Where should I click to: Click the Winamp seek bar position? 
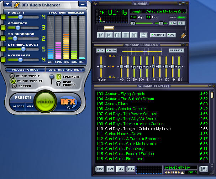[109, 28]
